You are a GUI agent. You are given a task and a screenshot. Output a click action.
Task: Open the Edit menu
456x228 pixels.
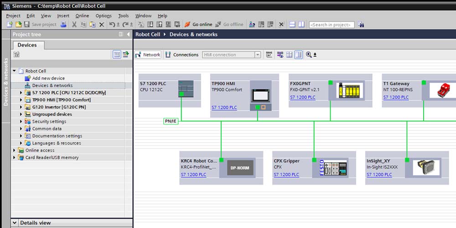click(31, 16)
